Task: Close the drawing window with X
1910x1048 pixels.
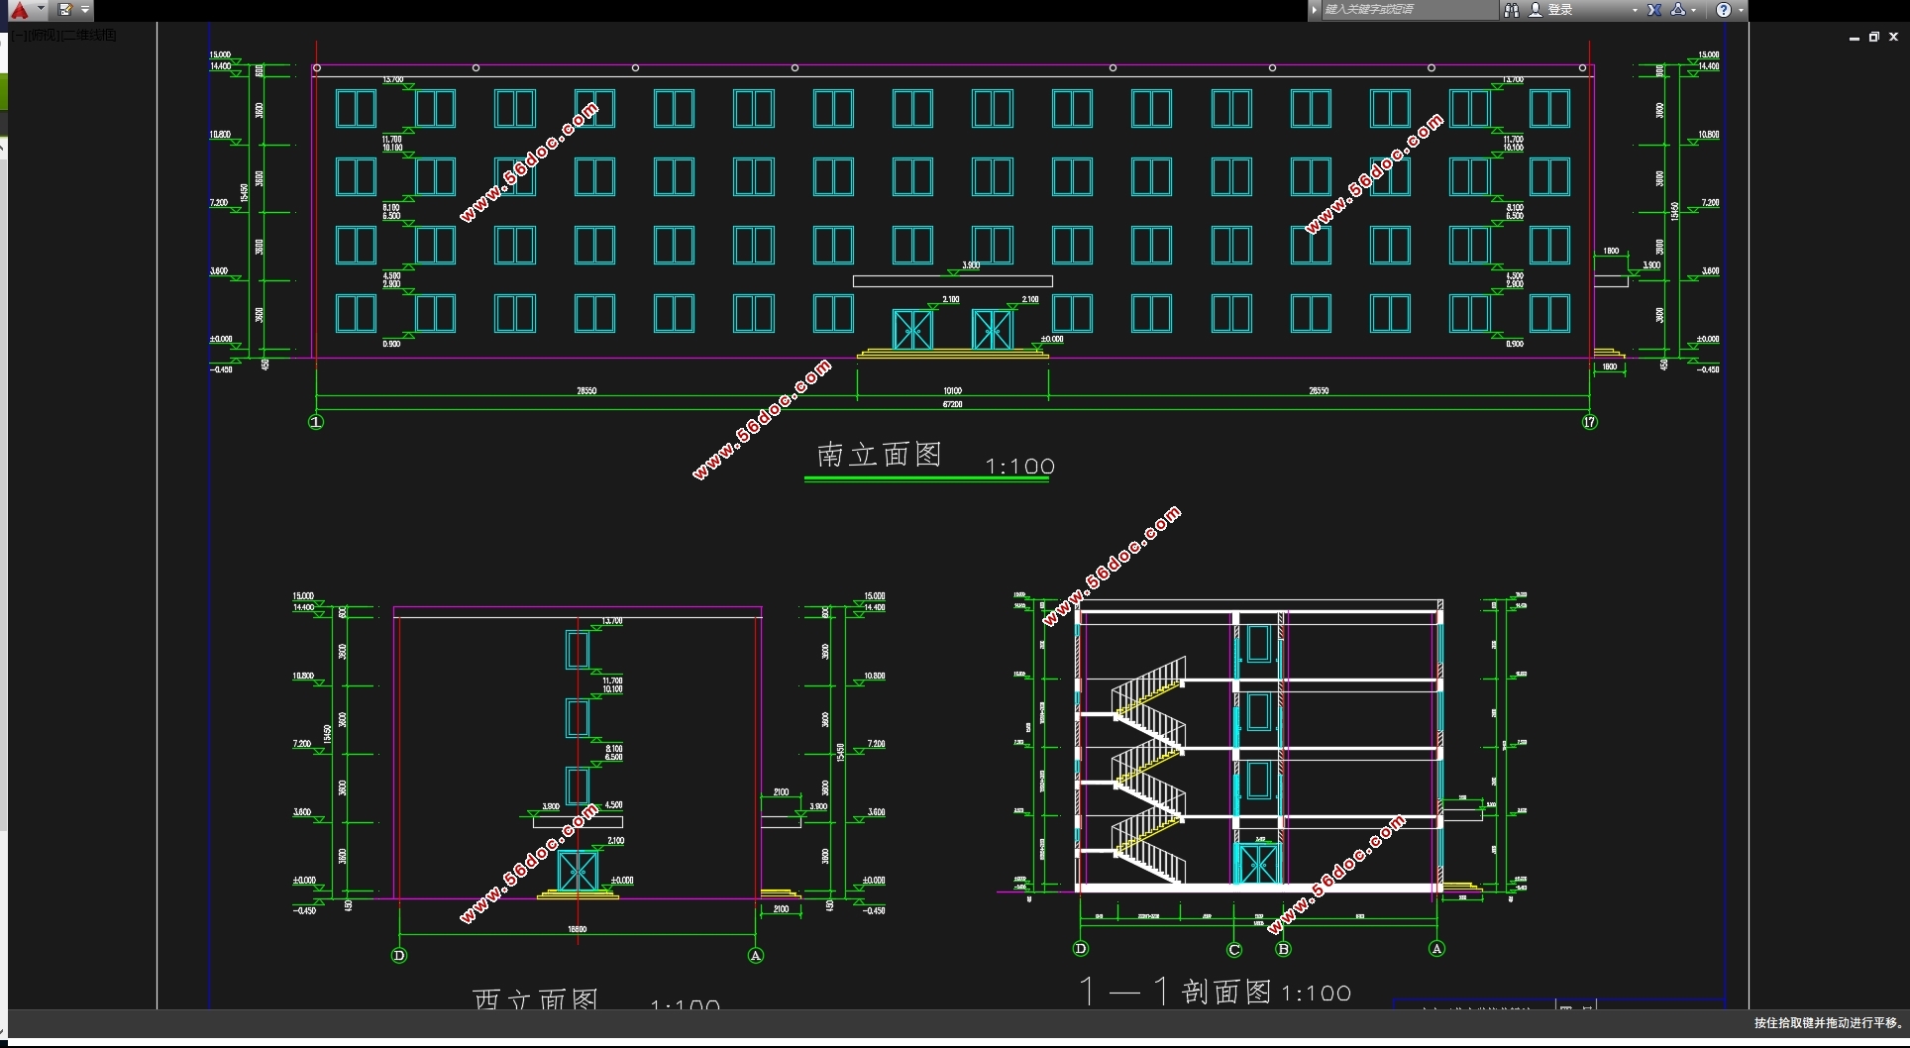Action: pos(1893,37)
